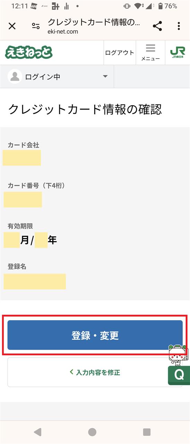Tap the page title クレジットカード情報の… in address bar
Viewport: 190px width, 444px height.
(x=94, y=22)
